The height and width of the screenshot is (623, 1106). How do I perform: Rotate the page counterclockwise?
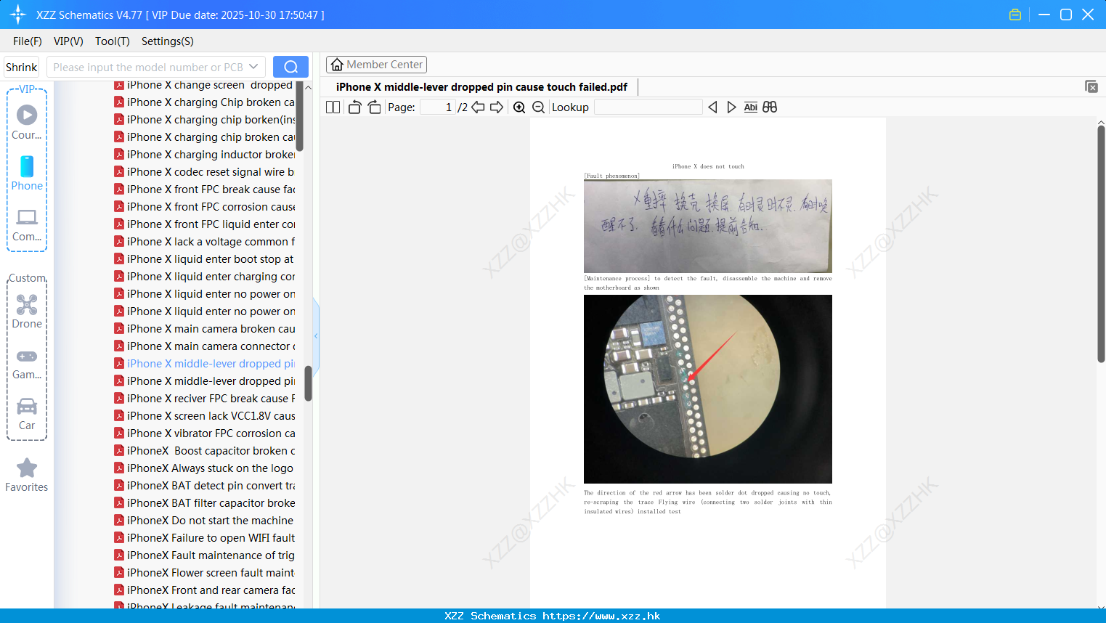[354, 107]
